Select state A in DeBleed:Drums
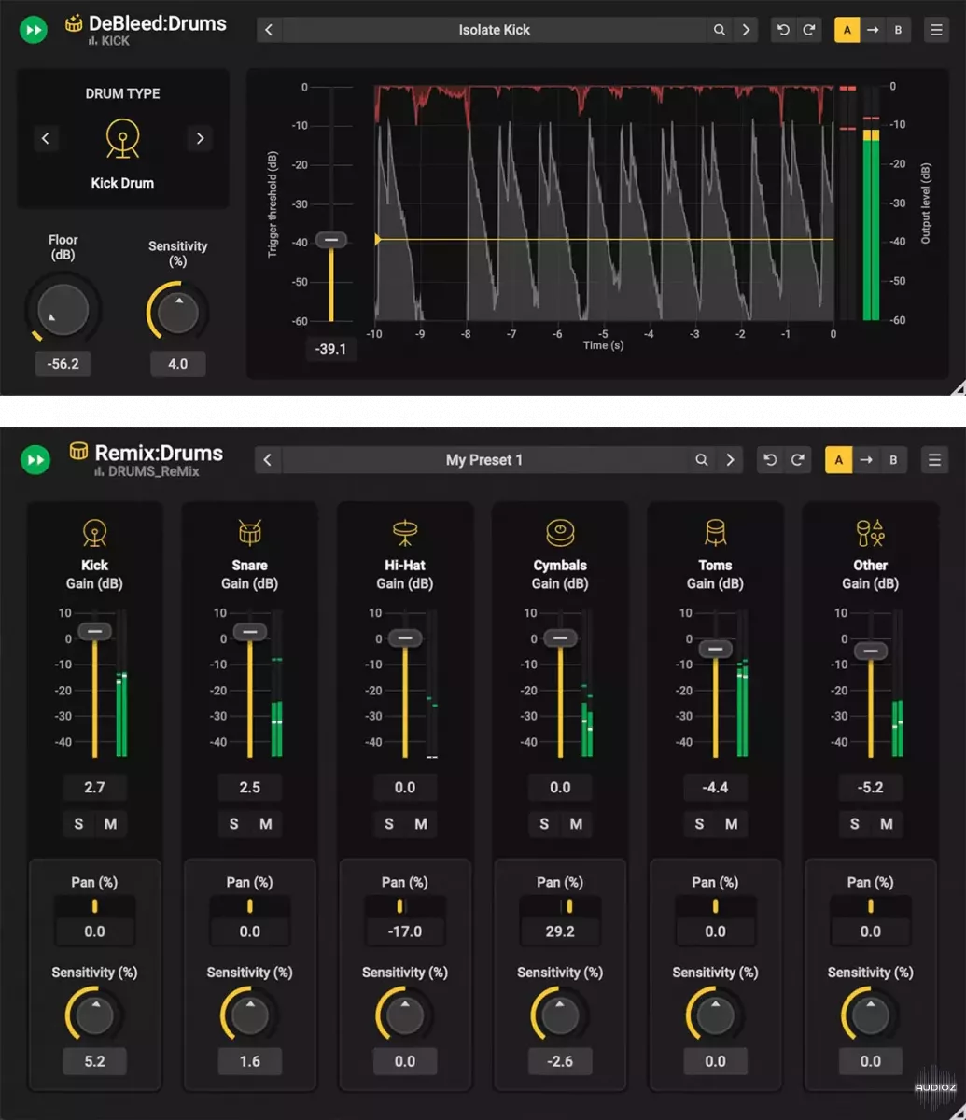Image resolution: width=966 pixels, height=1120 pixels. 847,30
